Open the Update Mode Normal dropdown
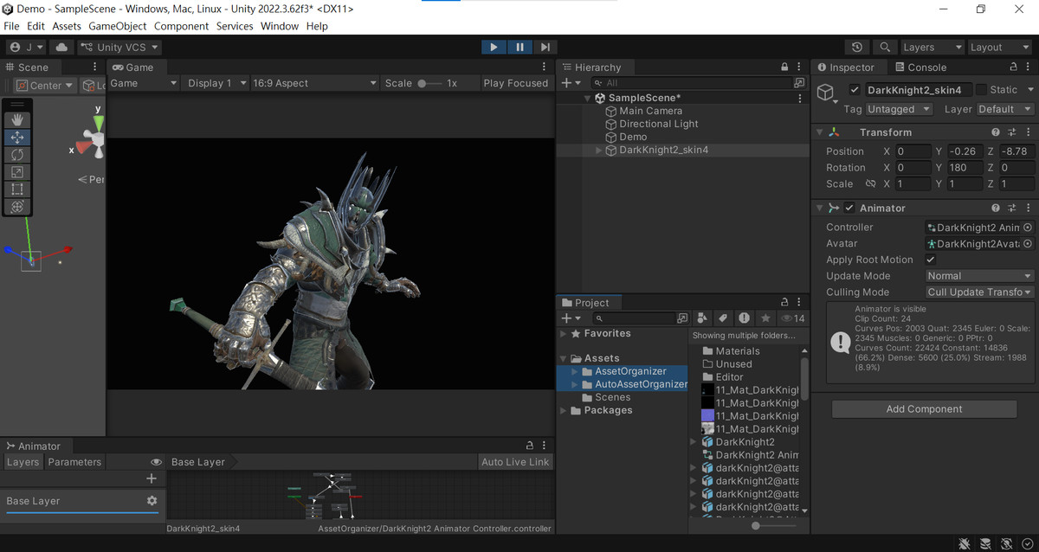 (979, 276)
